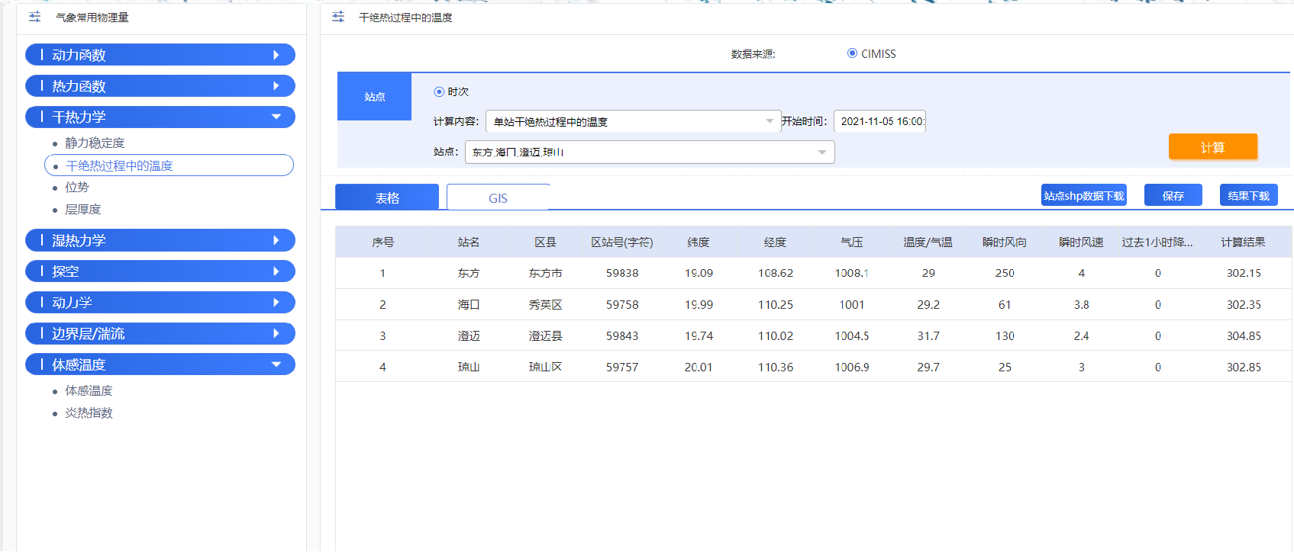The image size is (1294, 552).
Task: Click station number 59843
Action: pyautogui.click(x=622, y=335)
